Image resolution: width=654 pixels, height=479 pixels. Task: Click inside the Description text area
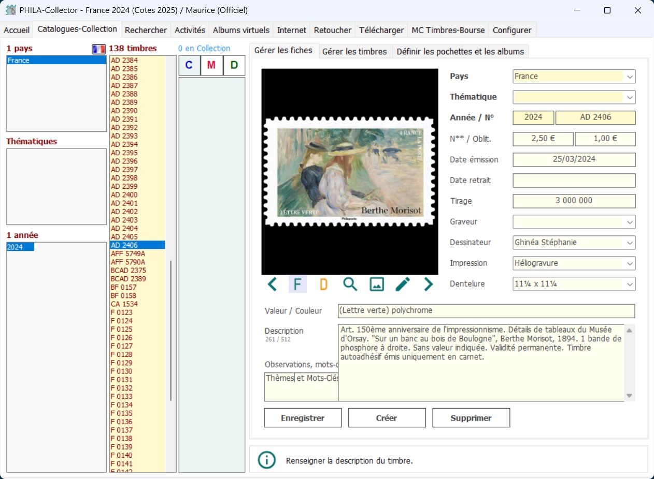coord(481,362)
